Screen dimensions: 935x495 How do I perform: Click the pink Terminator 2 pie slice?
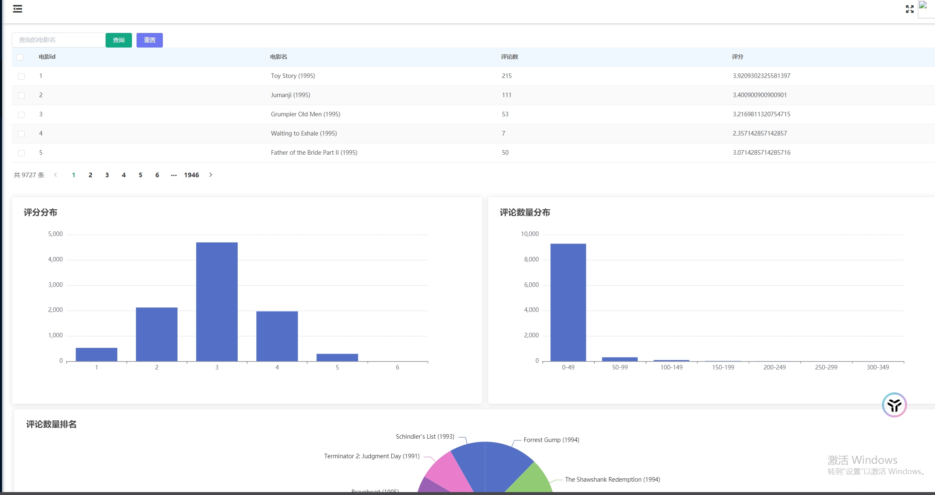[x=449, y=473]
